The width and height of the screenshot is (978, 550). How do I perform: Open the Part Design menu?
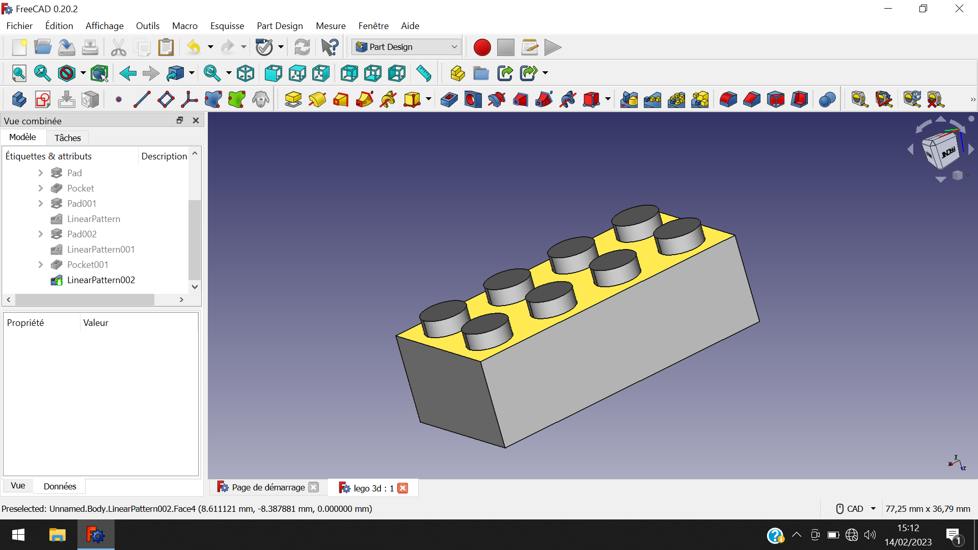coord(280,26)
